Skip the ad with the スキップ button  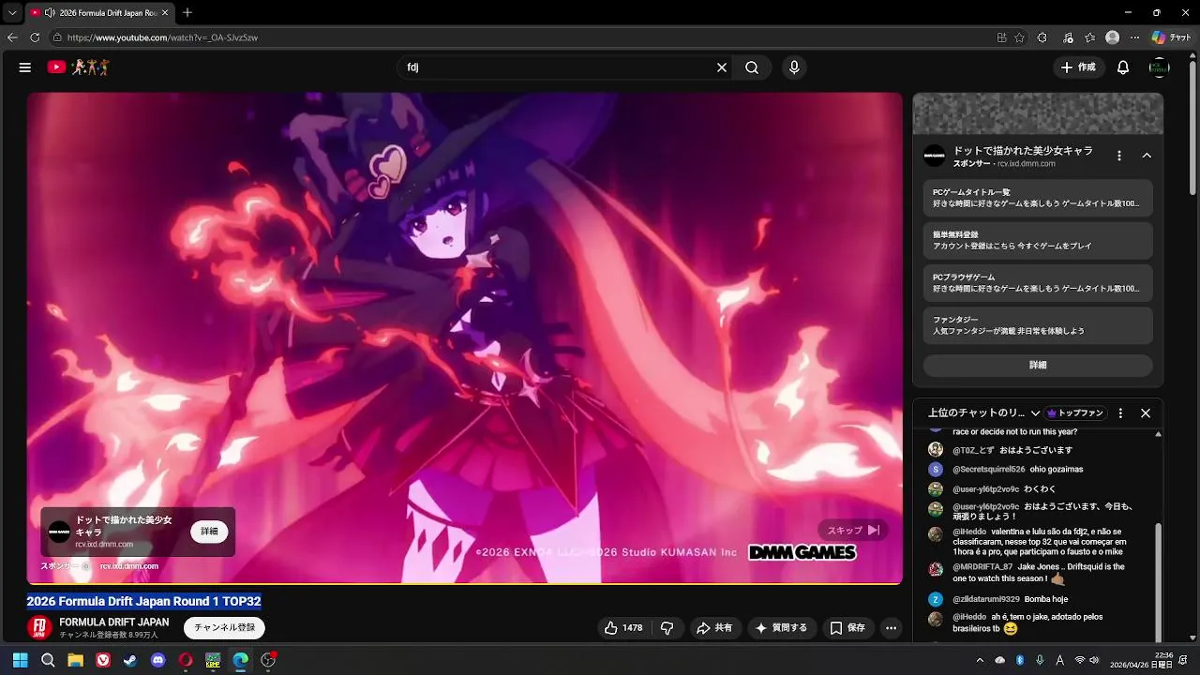tap(853, 530)
